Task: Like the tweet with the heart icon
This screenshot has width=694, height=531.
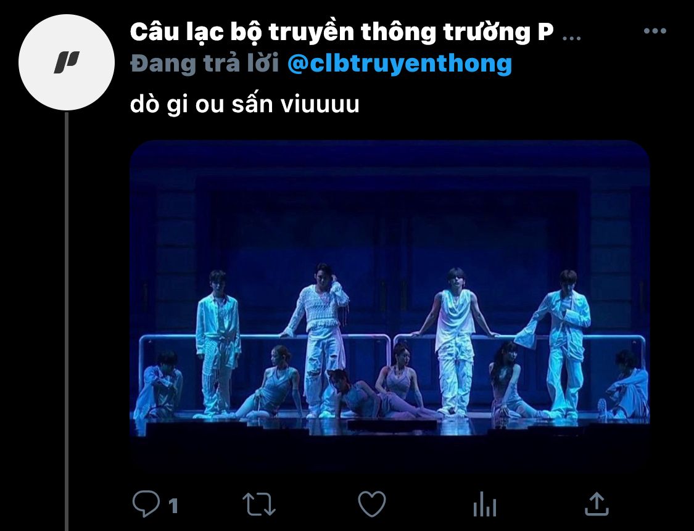Action: click(372, 504)
